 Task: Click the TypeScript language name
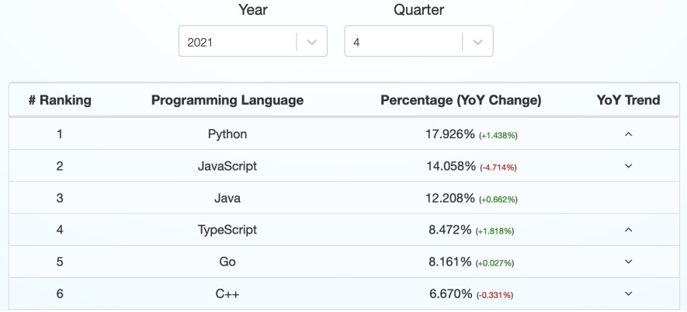pos(227,230)
